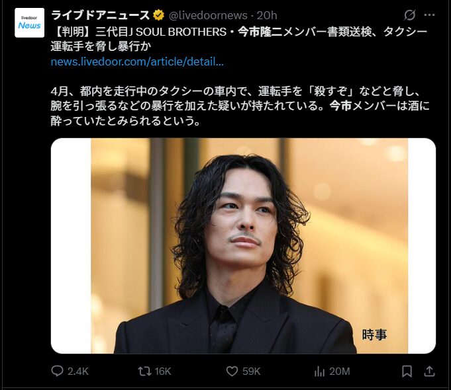The width and height of the screenshot is (451, 390).
Task: Toggle the like heart icon
Action: tap(232, 371)
